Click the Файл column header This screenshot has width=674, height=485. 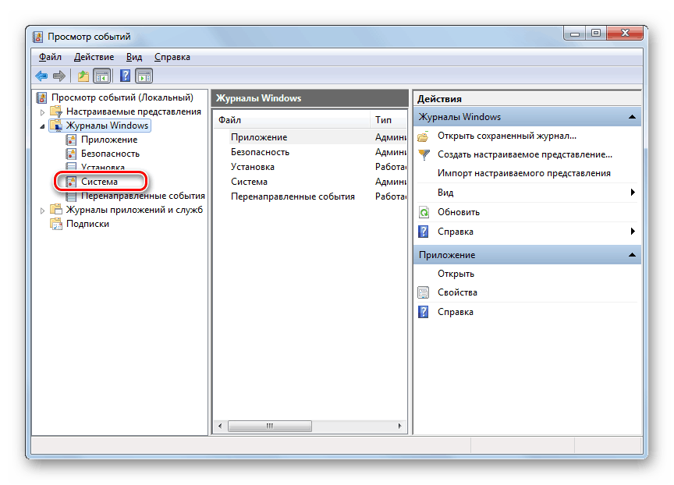coord(292,120)
